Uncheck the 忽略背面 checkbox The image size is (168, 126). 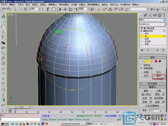tap(142, 68)
